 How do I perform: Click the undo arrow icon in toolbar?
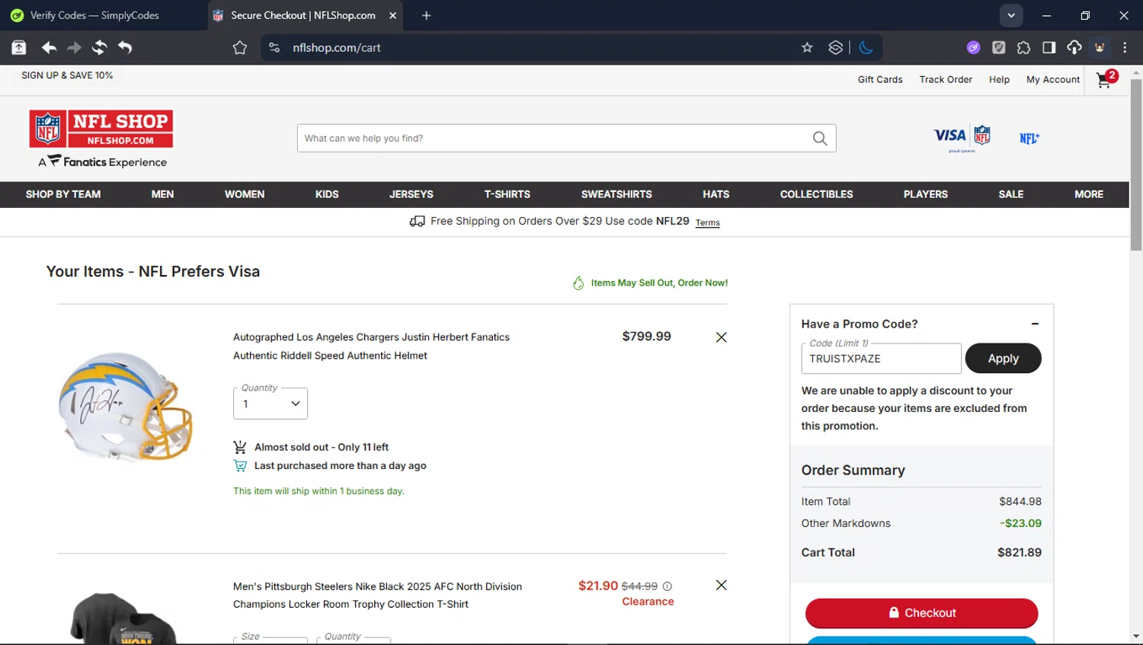[125, 47]
